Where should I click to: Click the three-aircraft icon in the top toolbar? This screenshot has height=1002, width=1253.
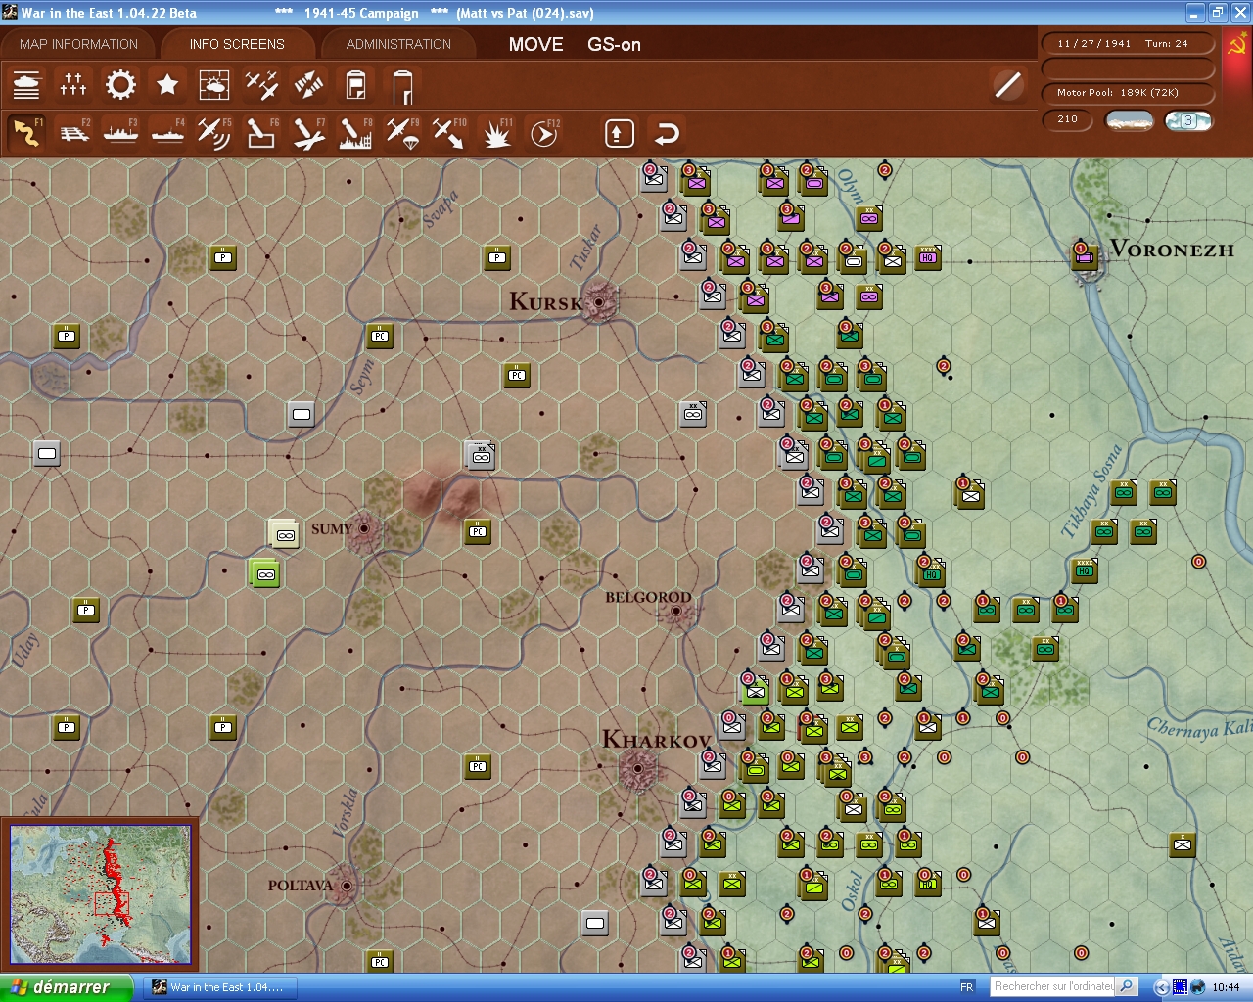[261, 85]
